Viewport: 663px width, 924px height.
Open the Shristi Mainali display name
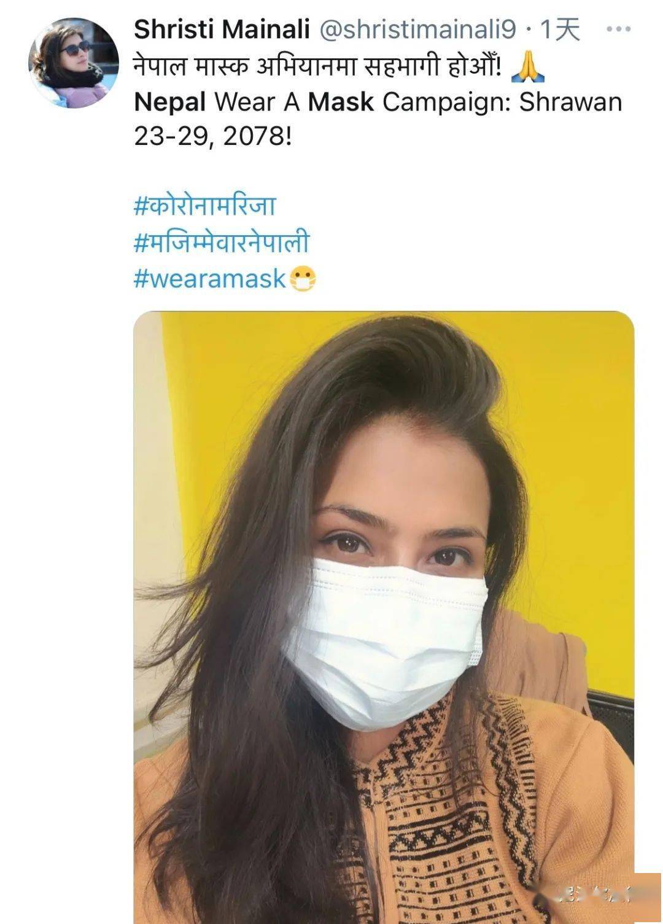(222, 29)
